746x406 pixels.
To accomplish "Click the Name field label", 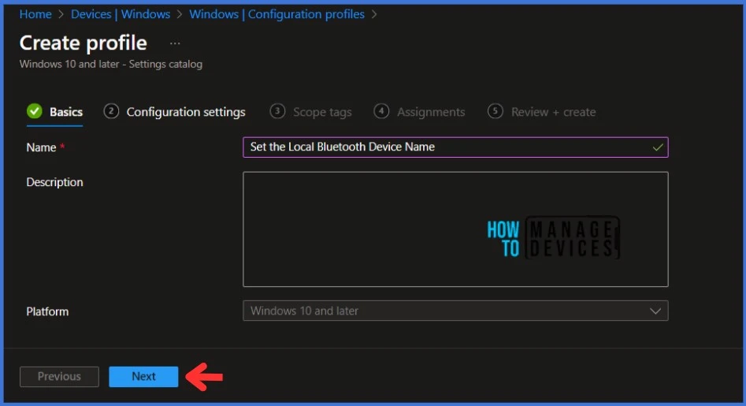I will pos(42,147).
